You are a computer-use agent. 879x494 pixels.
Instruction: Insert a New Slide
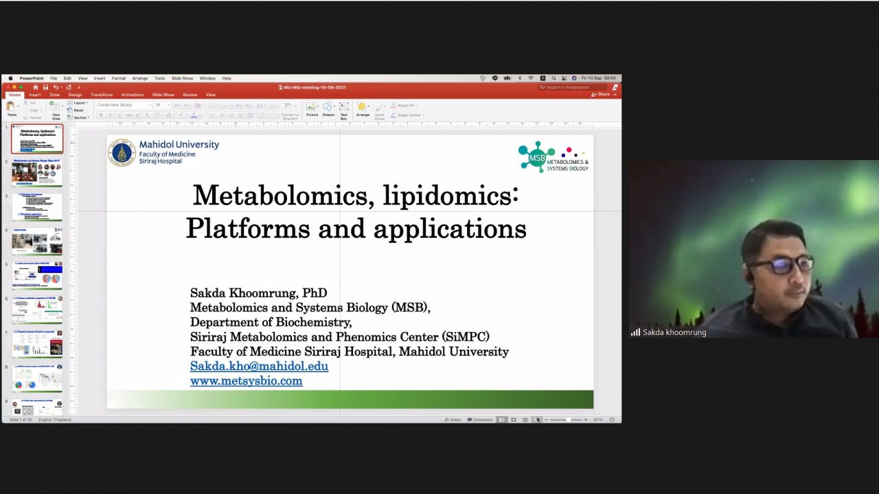[x=56, y=108]
